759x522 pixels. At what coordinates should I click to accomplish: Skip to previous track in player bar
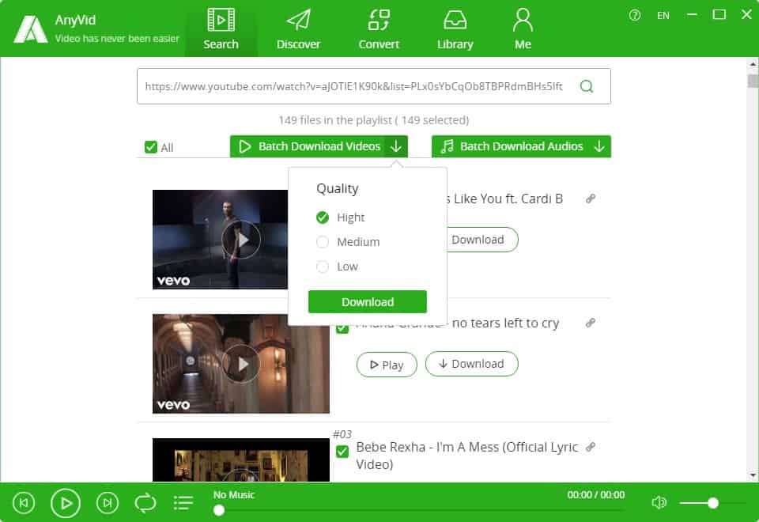23,503
